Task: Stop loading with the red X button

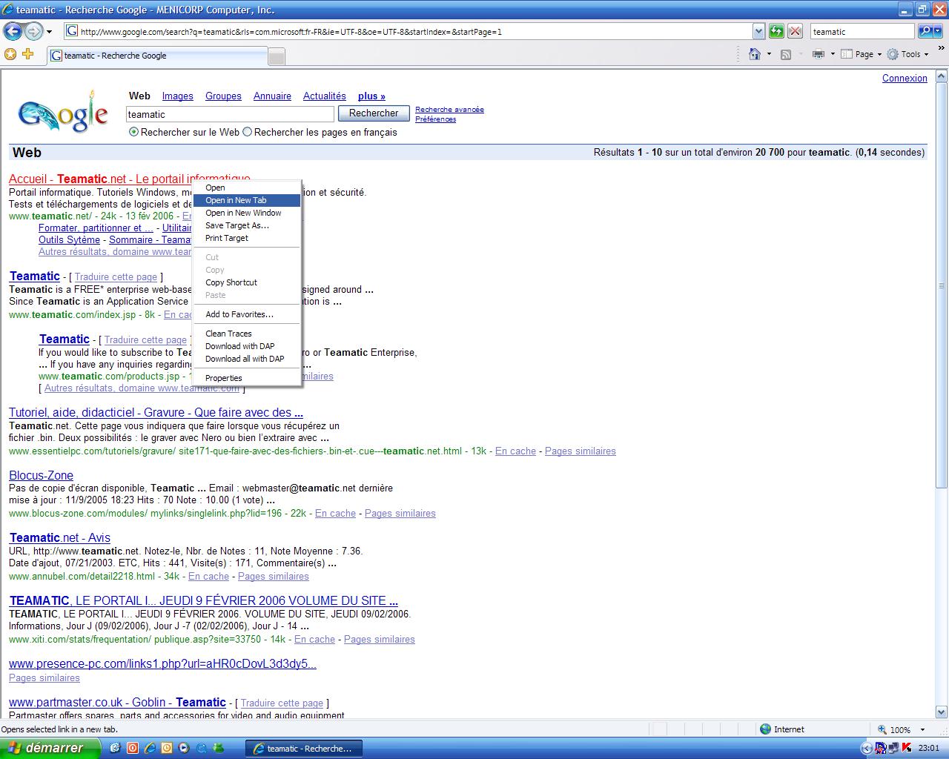Action: pyautogui.click(x=795, y=31)
